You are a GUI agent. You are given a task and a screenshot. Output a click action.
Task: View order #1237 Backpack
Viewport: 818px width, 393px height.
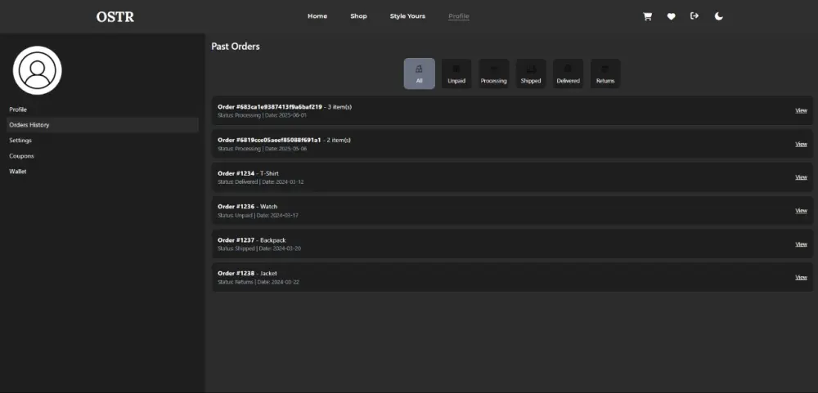[x=801, y=244]
